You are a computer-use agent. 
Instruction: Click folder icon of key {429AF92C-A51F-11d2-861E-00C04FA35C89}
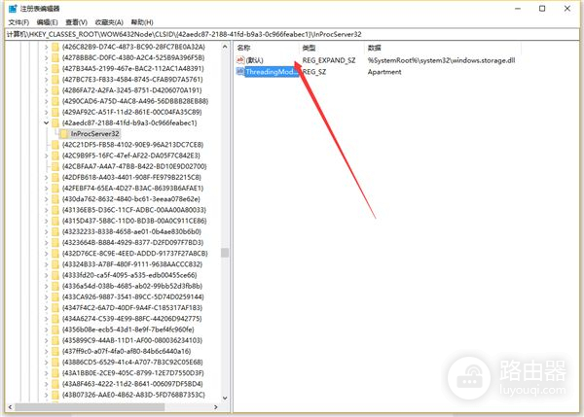pos(55,112)
